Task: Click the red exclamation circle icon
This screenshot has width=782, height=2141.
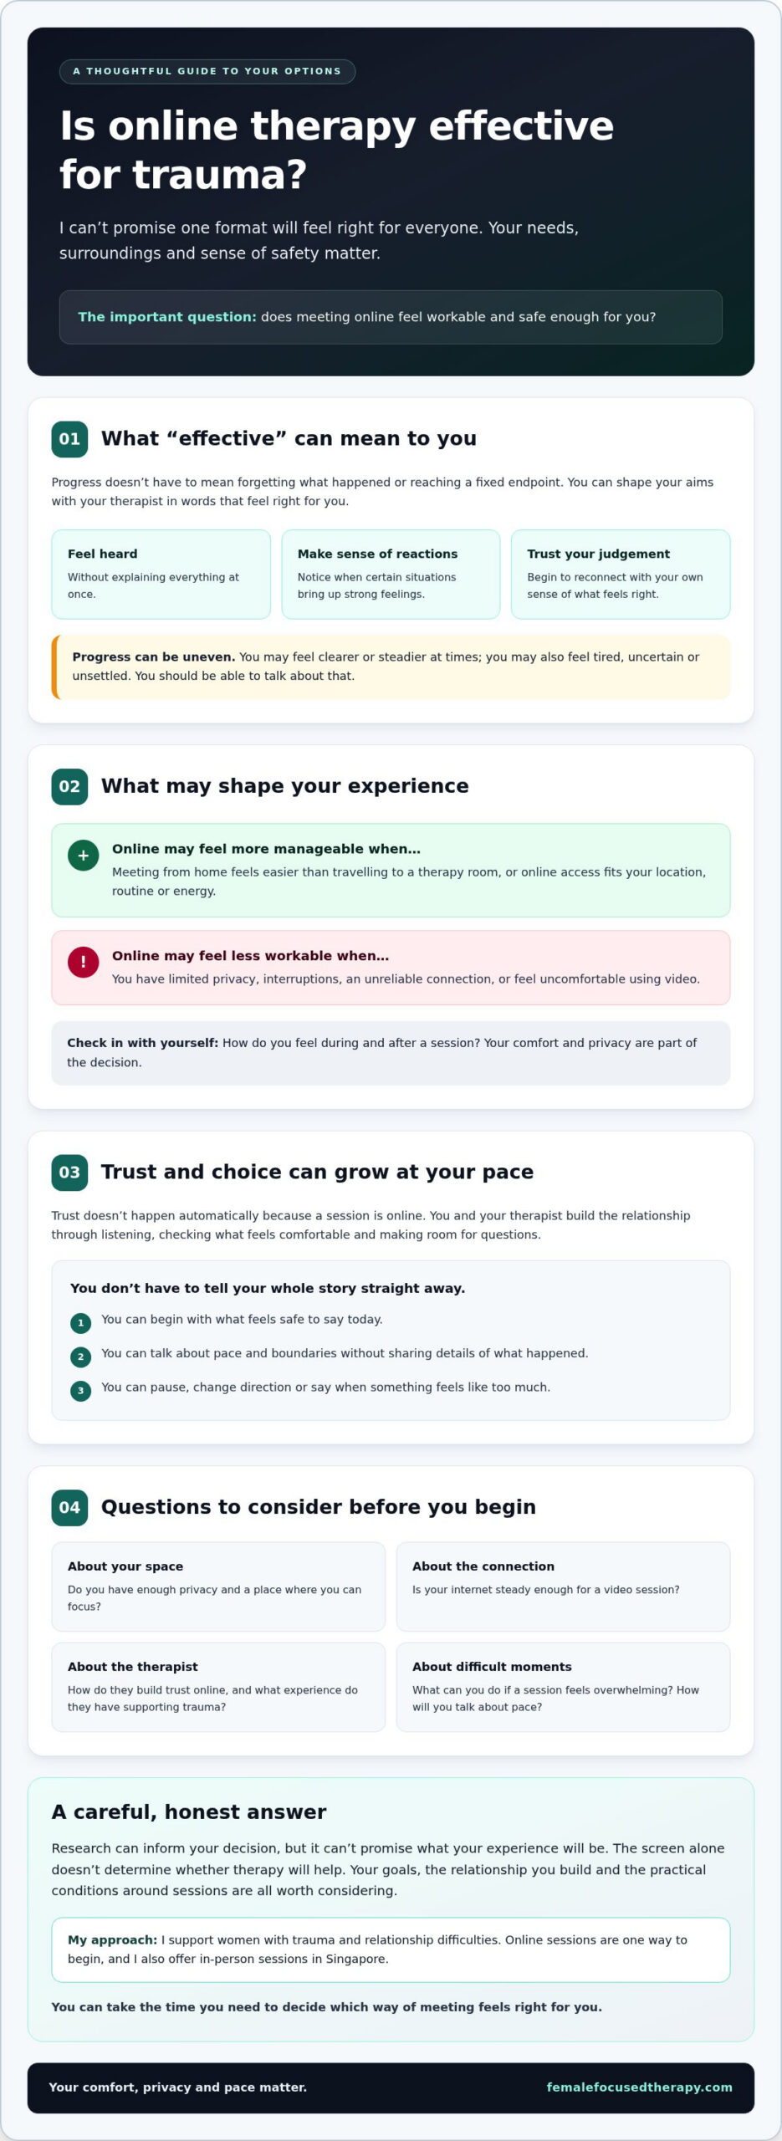Action: 83,963
